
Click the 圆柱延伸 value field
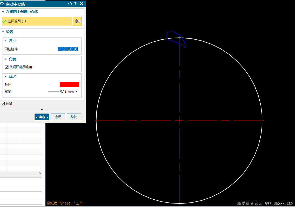click(68, 49)
